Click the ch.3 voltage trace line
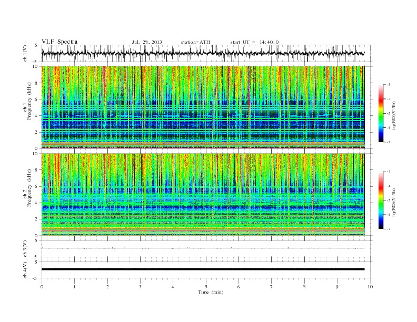The height and width of the screenshot is (322, 417). pyautogui.click(x=203, y=248)
